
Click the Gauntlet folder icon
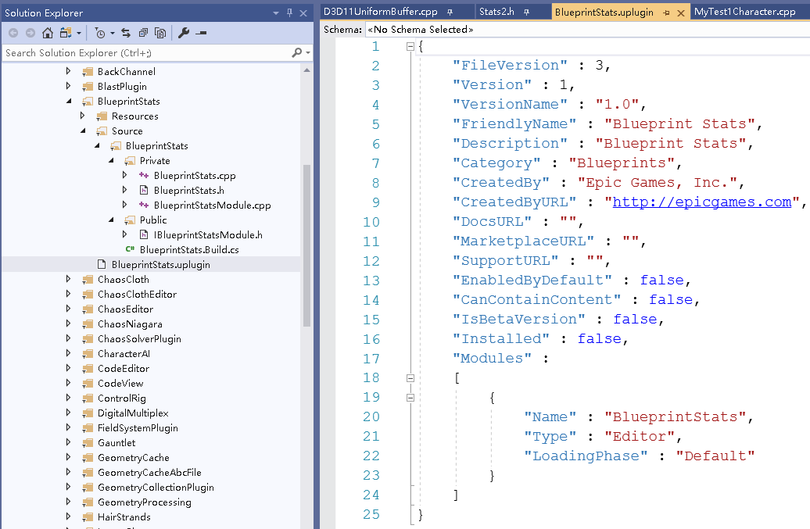pos(88,443)
